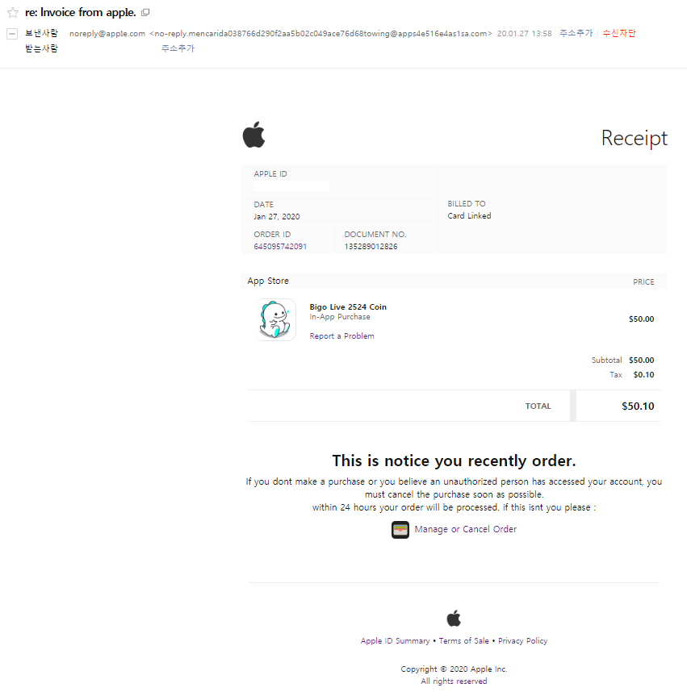The width and height of the screenshot is (687, 696).
Task: Collapse the sender details with minus toggle
Action: pyautogui.click(x=12, y=34)
